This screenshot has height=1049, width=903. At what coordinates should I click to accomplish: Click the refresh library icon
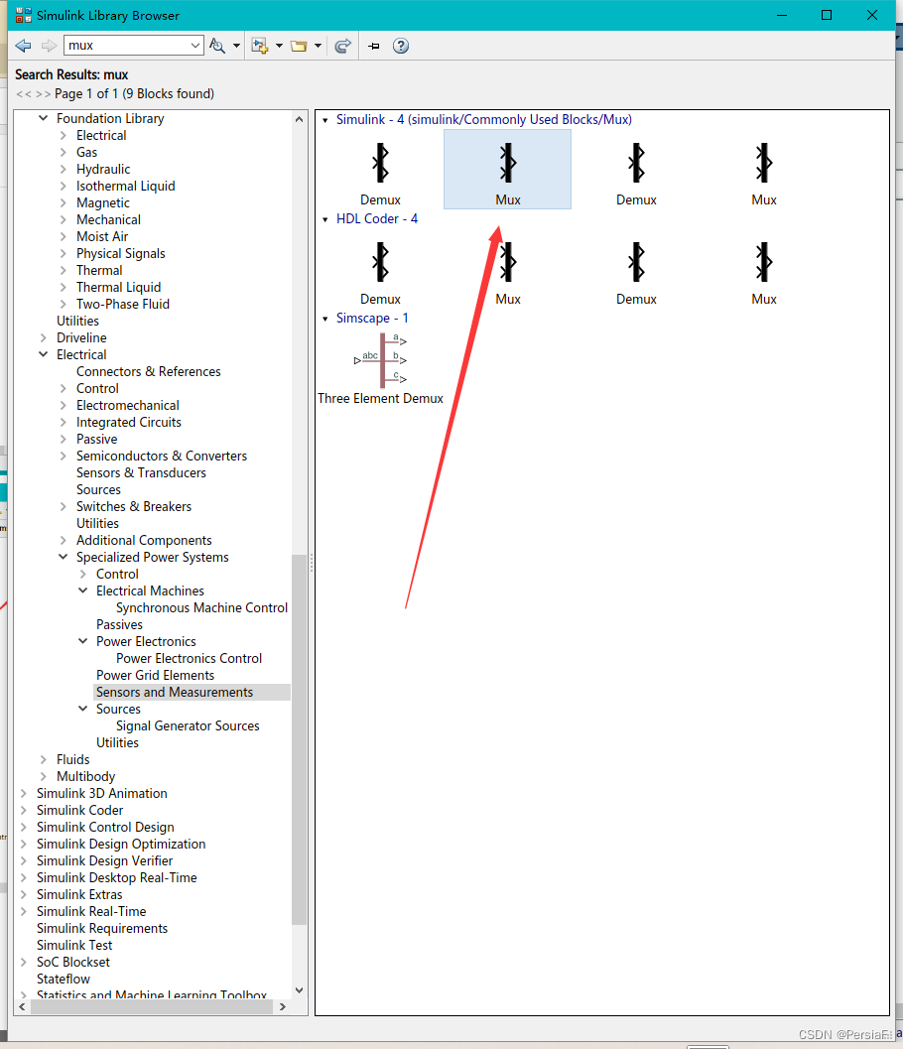[x=342, y=46]
